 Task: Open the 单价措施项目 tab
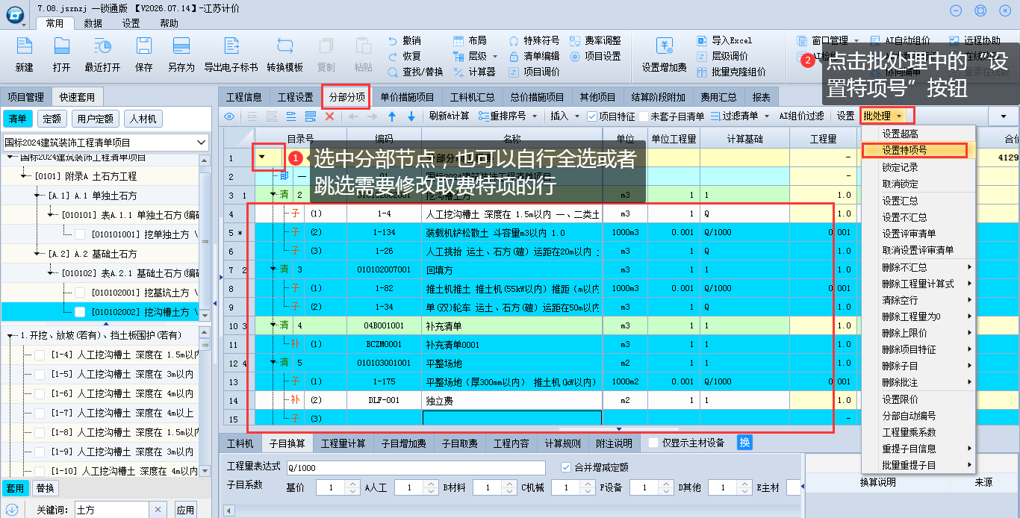[x=407, y=97]
